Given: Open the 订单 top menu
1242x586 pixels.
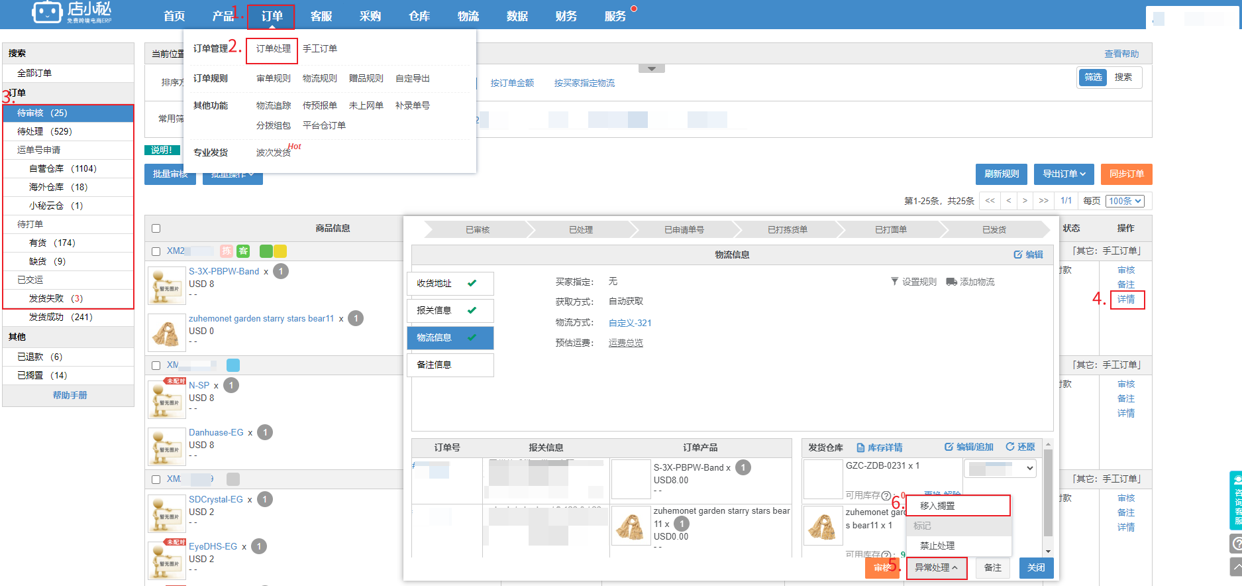Looking at the screenshot, I should tap(272, 16).
